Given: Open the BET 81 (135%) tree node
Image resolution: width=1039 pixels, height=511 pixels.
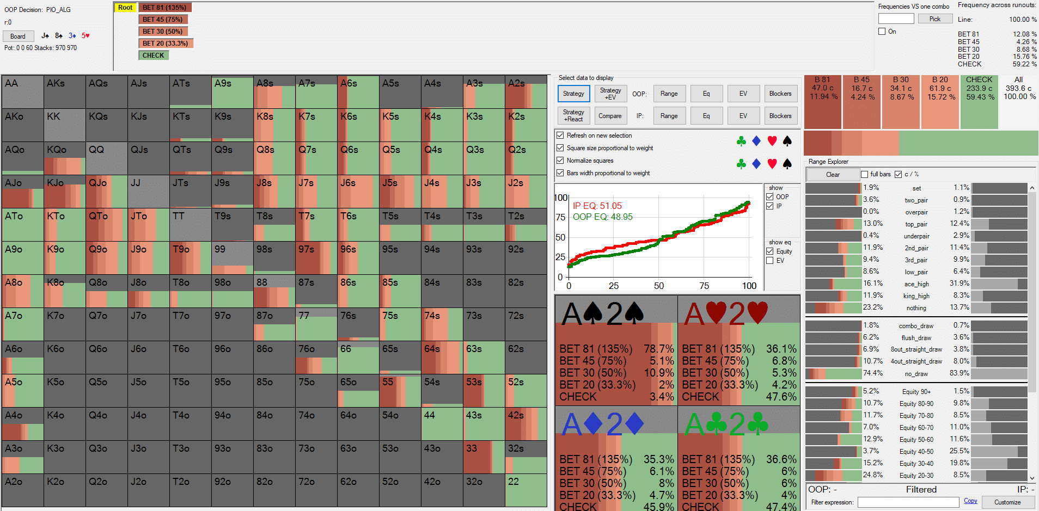Looking at the screenshot, I should [164, 8].
